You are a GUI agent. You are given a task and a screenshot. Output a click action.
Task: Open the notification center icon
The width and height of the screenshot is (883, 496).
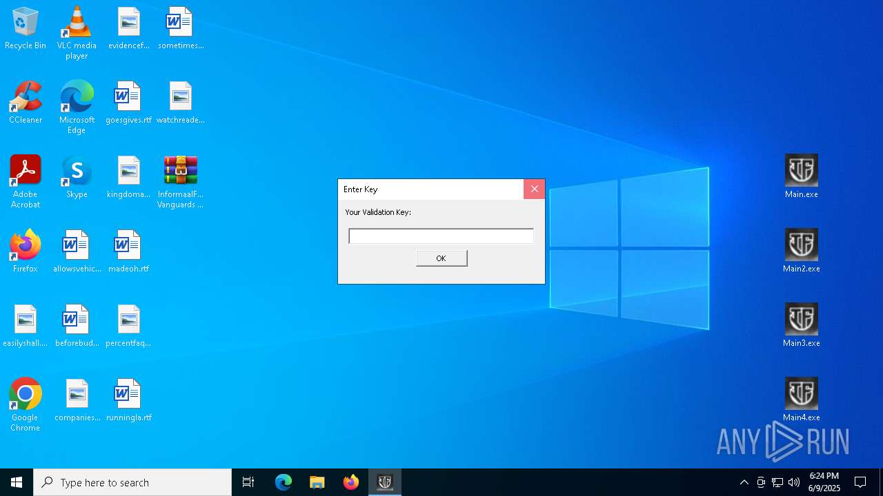(x=860, y=482)
